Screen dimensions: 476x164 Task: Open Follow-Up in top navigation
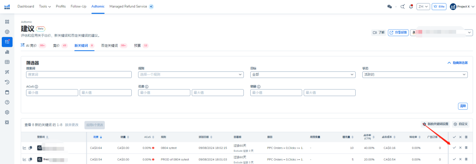78,6
